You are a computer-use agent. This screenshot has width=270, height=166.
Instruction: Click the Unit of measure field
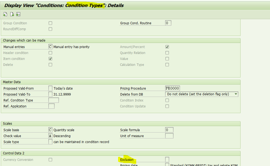click(169, 136)
